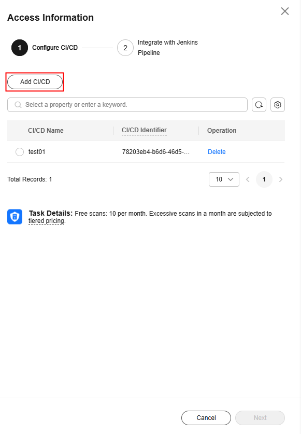Open table settings gear icon
The width and height of the screenshot is (301, 434).
pos(278,105)
